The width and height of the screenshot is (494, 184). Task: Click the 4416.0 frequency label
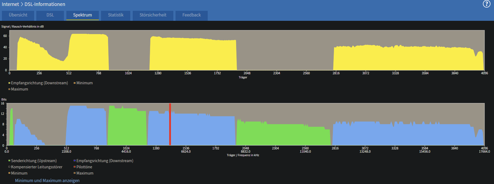point(126,152)
